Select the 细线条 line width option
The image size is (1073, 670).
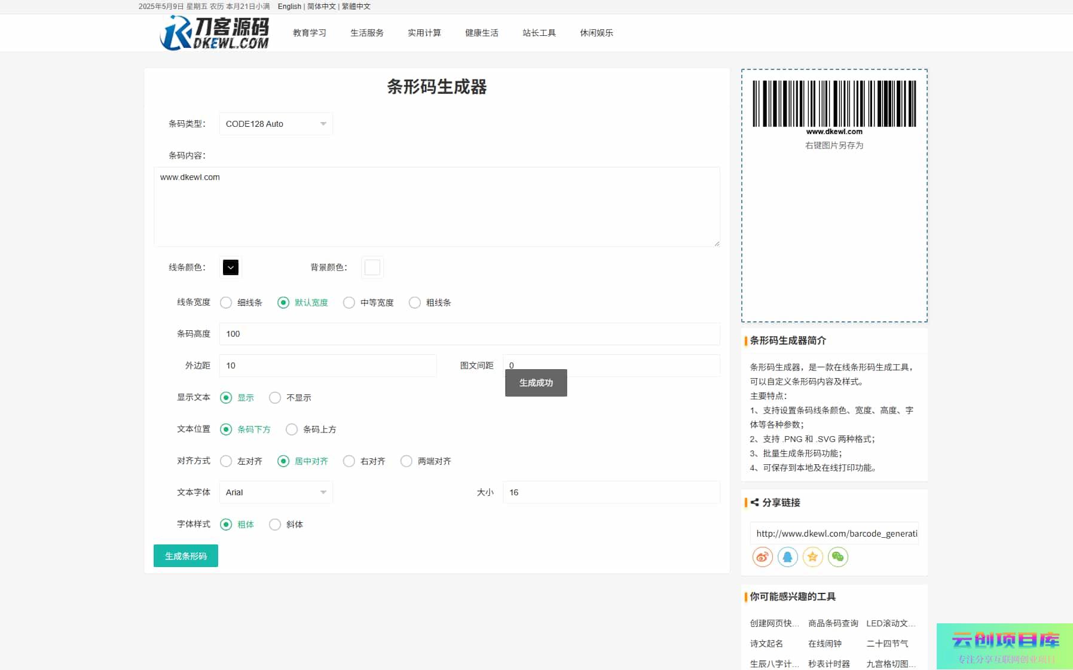[x=226, y=303]
